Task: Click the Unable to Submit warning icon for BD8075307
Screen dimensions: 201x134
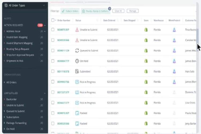Action: [x=77, y=30]
